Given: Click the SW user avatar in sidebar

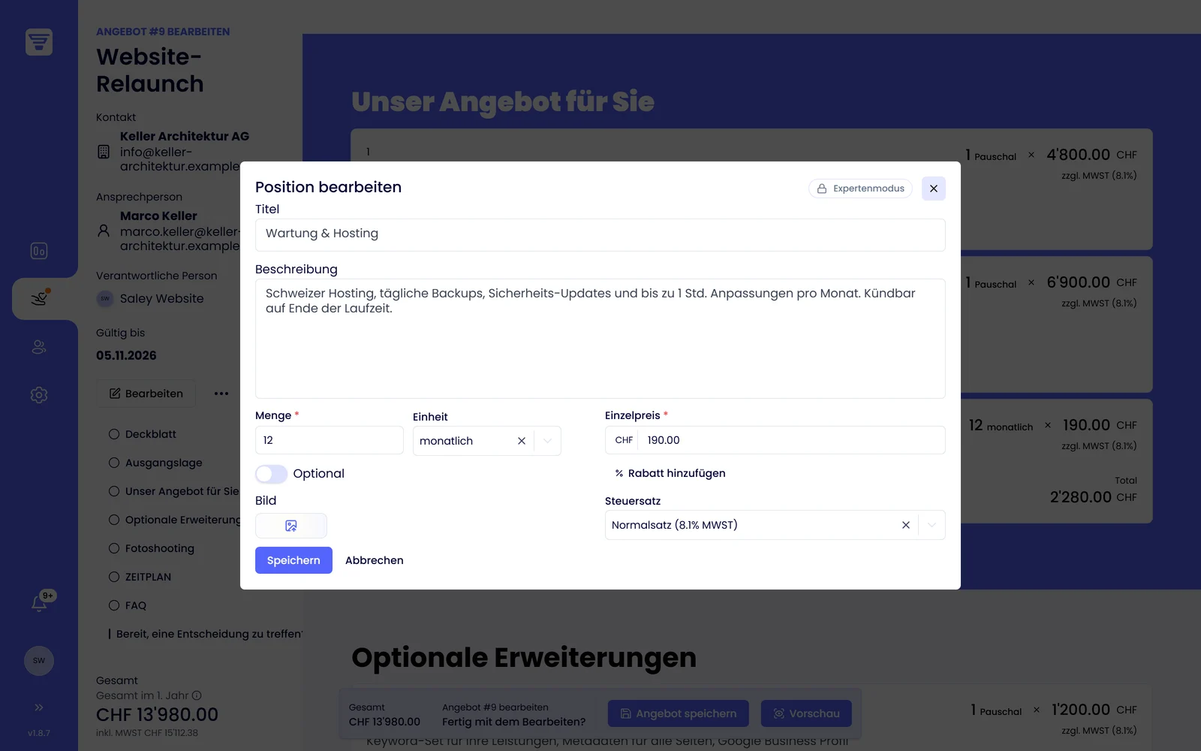Looking at the screenshot, I should click(x=39, y=661).
